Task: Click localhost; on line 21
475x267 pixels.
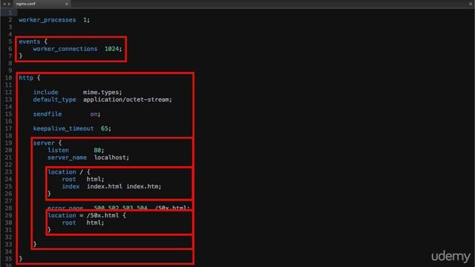Action: [x=111, y=158]
